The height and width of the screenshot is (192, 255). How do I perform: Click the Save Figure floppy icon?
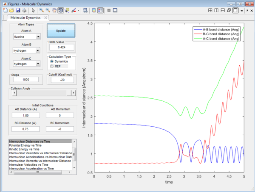[18, 10]
